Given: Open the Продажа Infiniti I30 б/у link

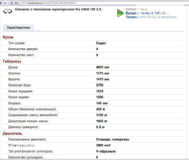Looking at the screenshot, I should pos(151,17).
